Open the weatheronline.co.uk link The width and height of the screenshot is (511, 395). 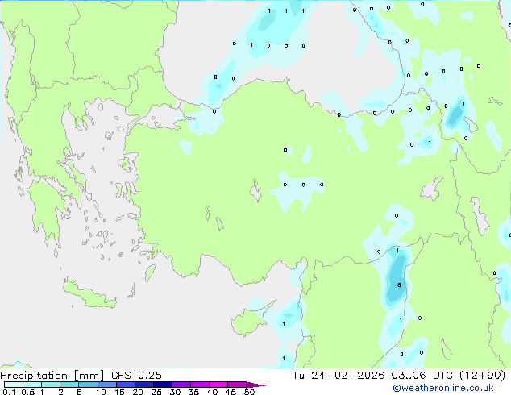[x=443, y=388]
